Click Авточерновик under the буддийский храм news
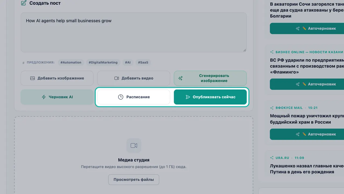This screenshot has width=344, height=194. [x=307, y=134]
